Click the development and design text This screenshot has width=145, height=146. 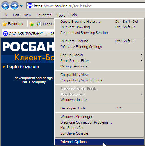click(x=34, y=78)
